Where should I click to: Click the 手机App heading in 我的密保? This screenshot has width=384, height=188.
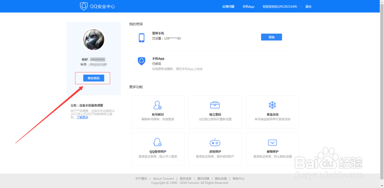coord(158,59)
